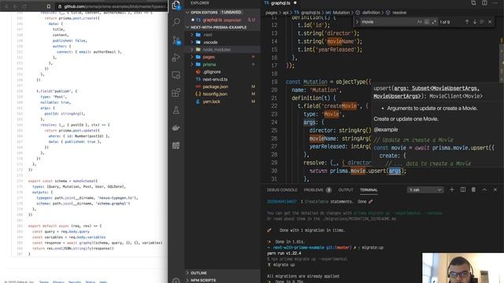Open the yarn.lock file
This screenshot has height=283, width=504.
222,101
